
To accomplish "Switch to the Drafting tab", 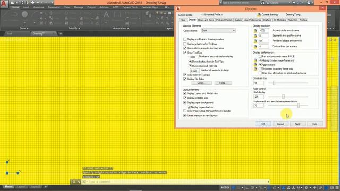I will 267,20.
